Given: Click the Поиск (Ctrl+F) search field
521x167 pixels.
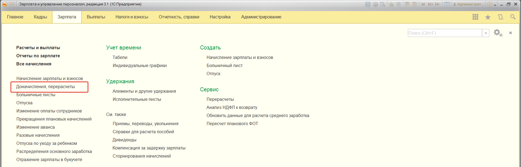Looking at the screenshot, I should coord(445,33).
